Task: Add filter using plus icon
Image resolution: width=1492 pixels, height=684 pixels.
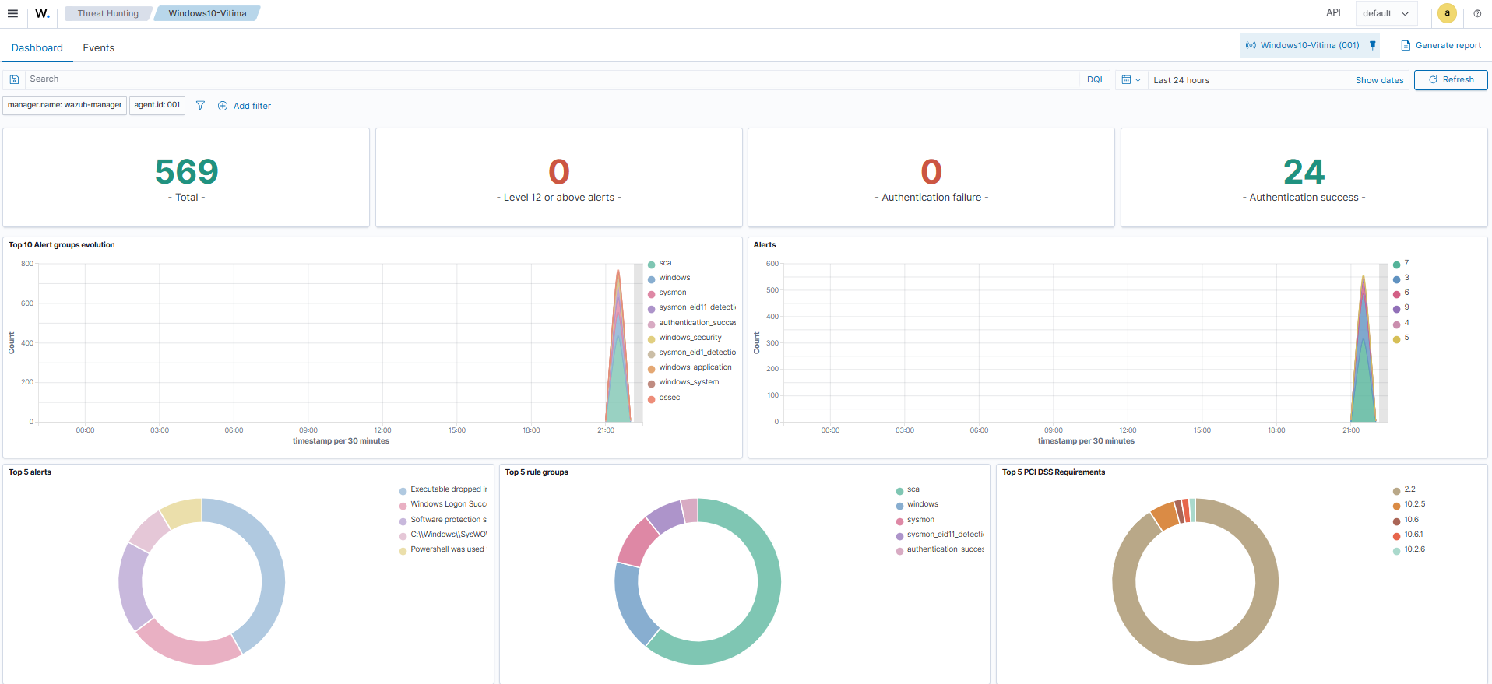Action: pyautogui.click(x=245, y=106)
